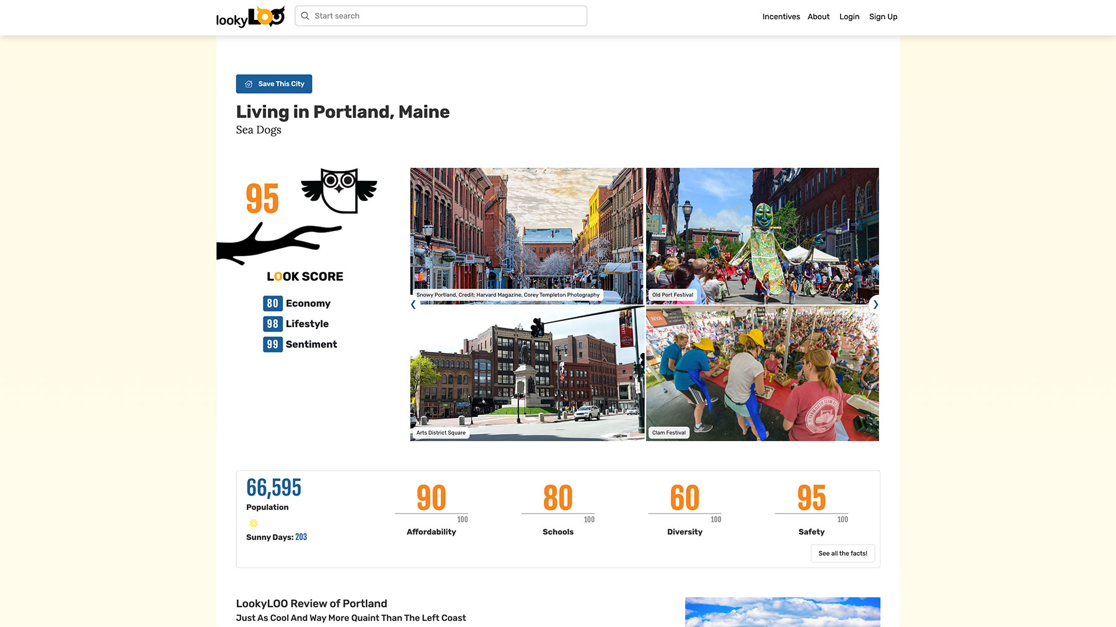Expand city facts via See all the facts!
The image size is (1116, 627).
coord(842,553)
